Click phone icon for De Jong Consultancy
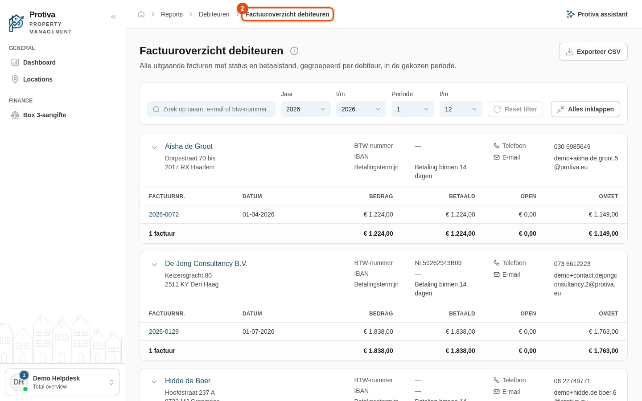642x401 pixels. [497, 263]
